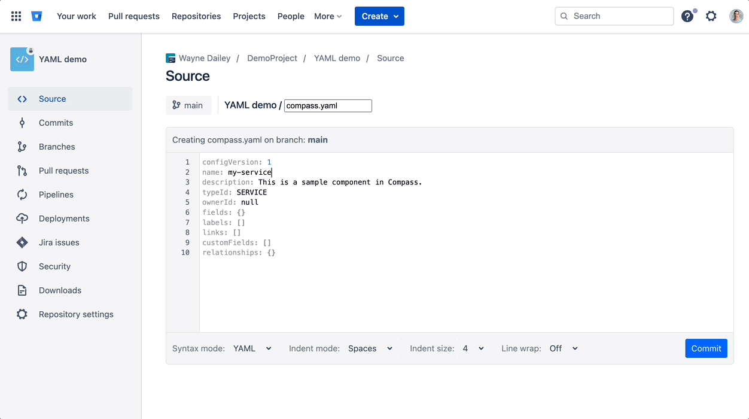Focus the top Search field

[x=614, y=16]
